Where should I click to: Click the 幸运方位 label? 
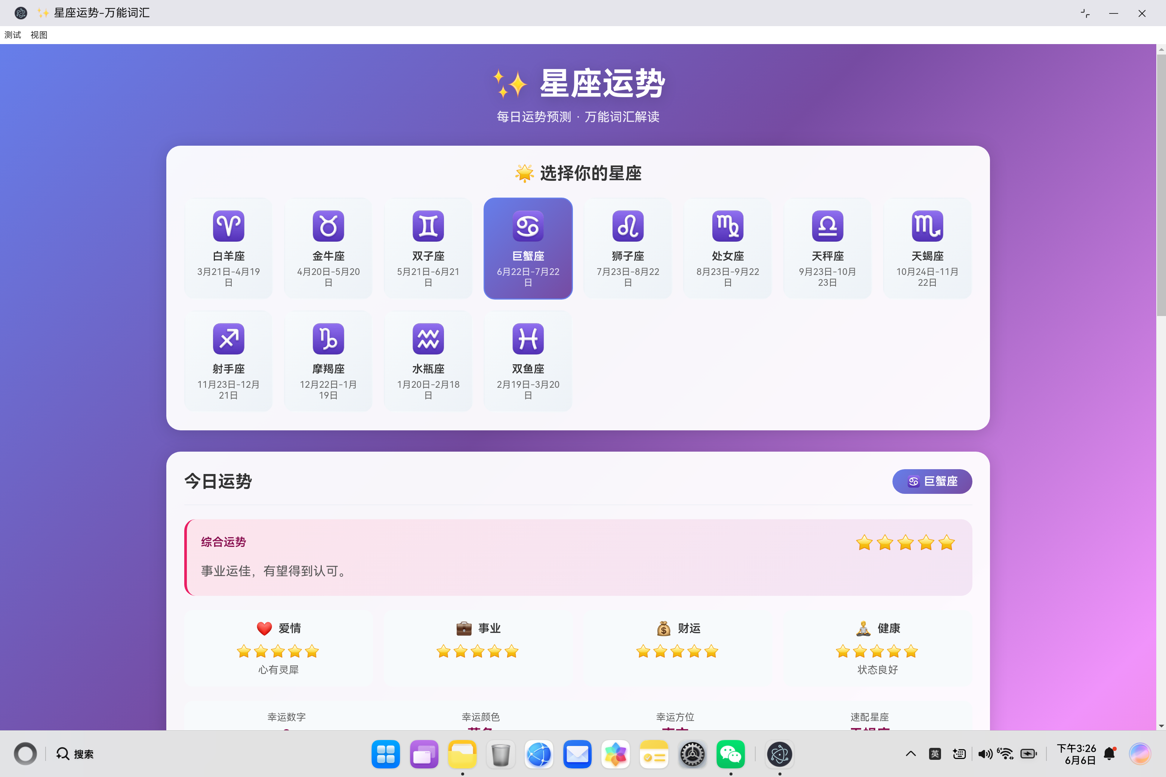tap(675, 717)
